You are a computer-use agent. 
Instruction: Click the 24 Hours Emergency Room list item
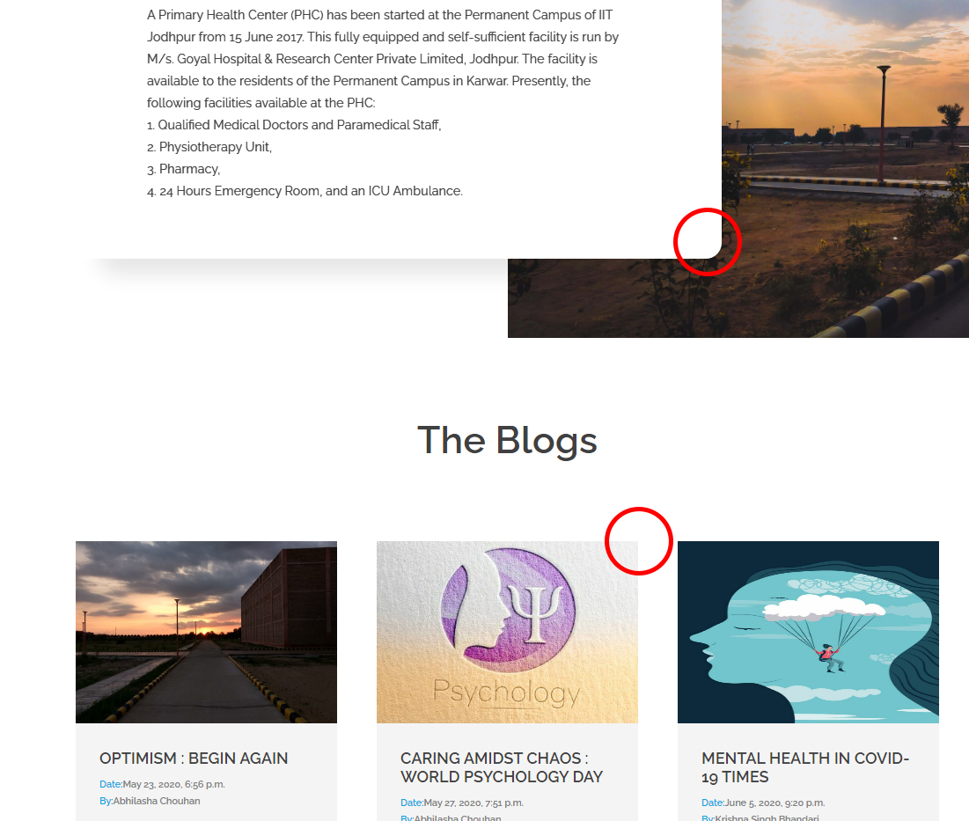[305, 191]
